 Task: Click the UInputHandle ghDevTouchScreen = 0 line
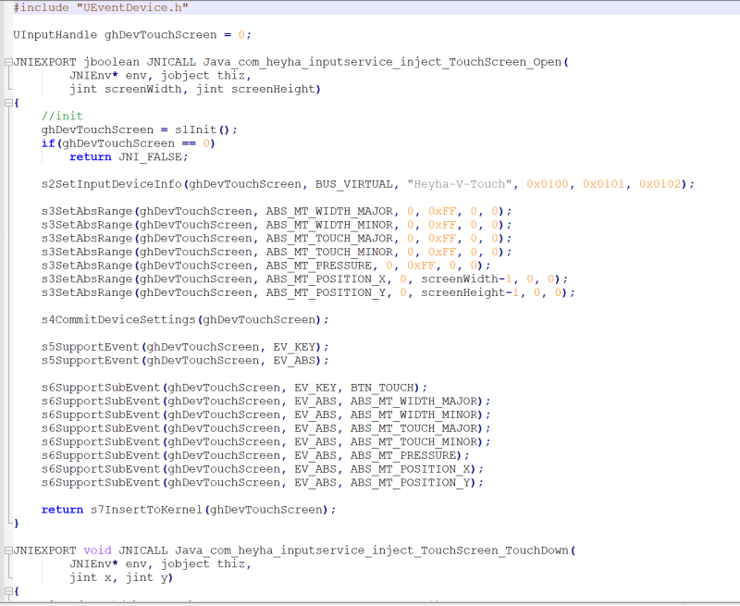point(132,35)
